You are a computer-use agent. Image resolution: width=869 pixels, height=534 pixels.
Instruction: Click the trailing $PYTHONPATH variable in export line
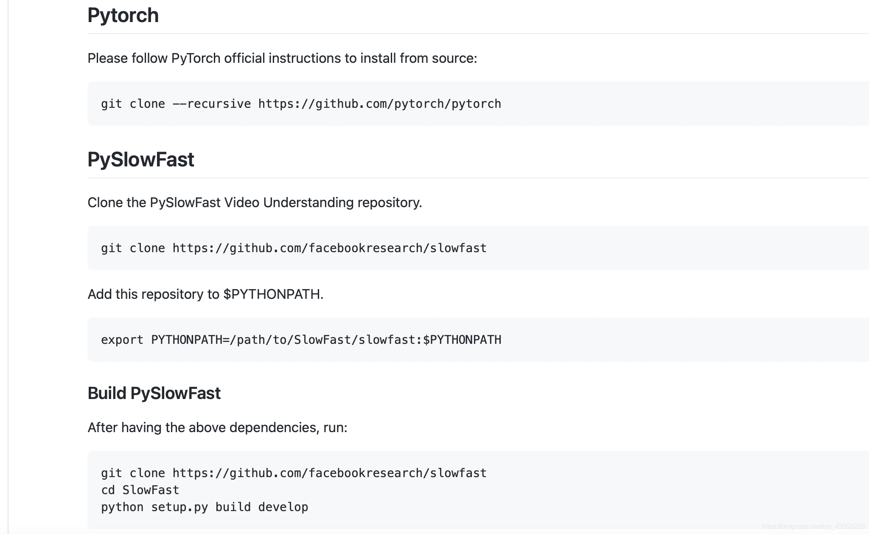pos(462,340)
